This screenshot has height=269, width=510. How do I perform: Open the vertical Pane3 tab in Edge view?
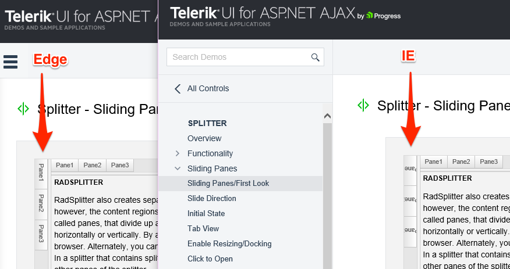click(x=41, y=234)
